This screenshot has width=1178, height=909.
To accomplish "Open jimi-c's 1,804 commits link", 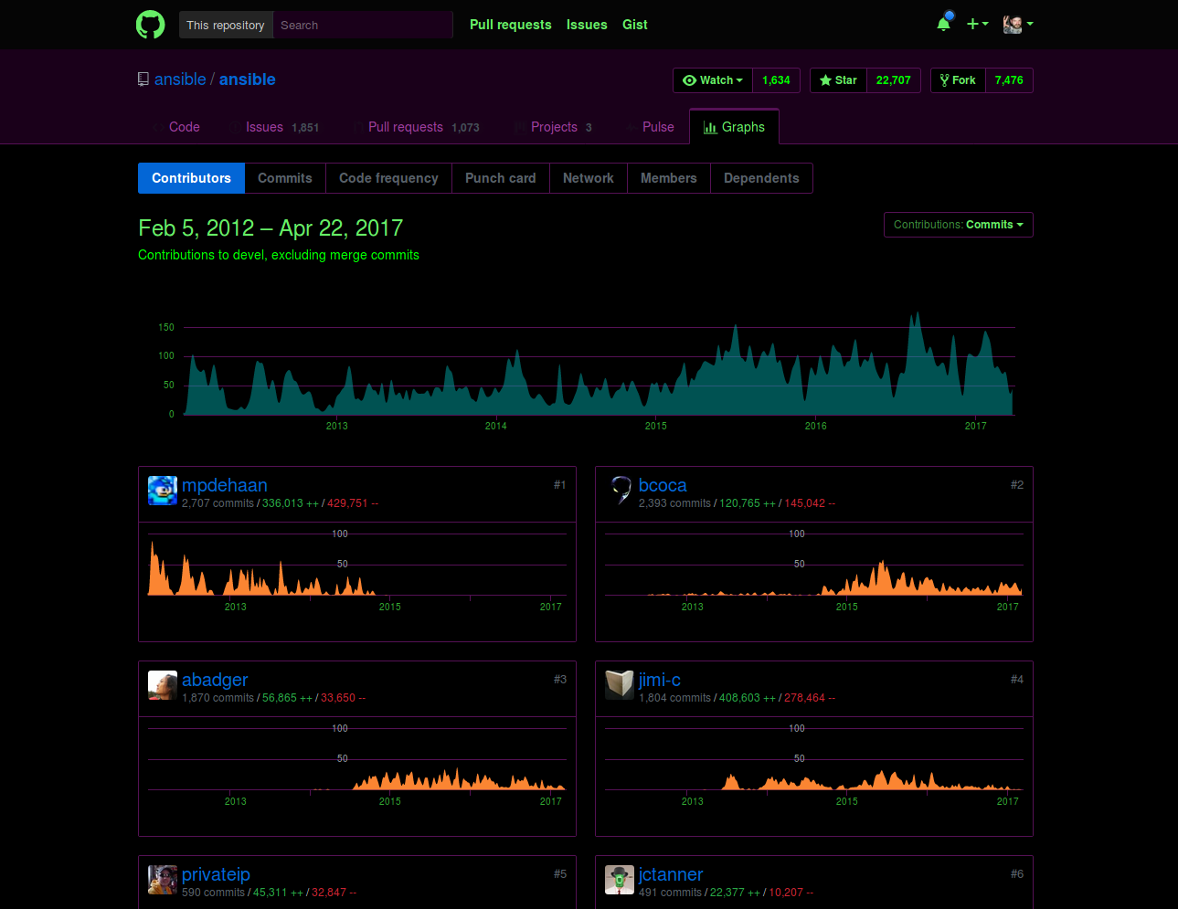I will point(674,698).
